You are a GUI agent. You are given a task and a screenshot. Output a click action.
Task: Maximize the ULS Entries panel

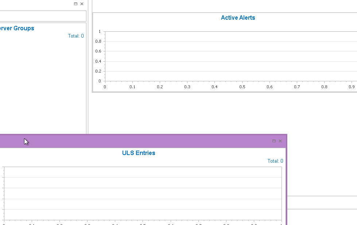pyautogui.click(x=274, y=141)
